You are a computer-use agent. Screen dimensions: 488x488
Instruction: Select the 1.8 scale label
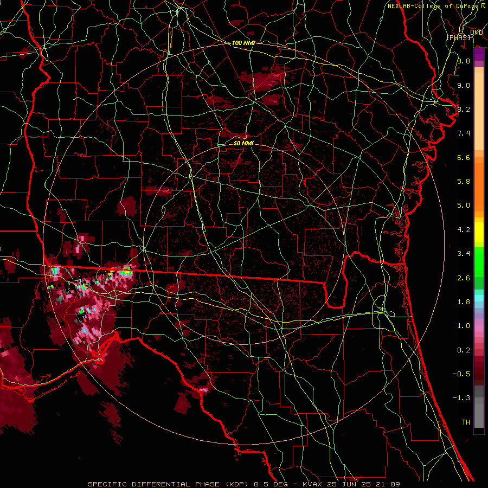(464, 302)
